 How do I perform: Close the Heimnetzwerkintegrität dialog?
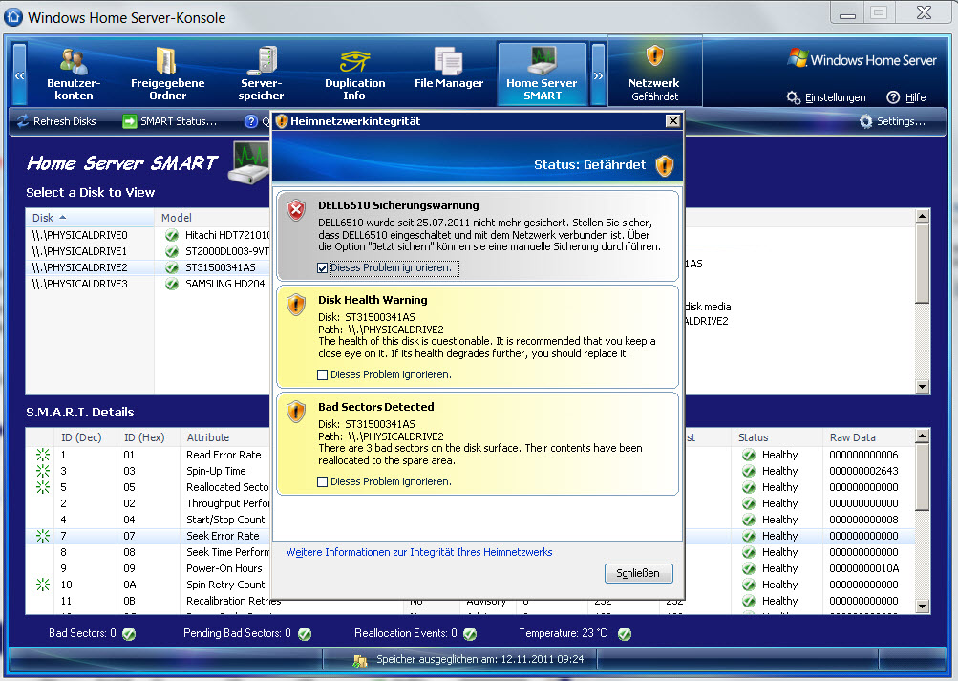(x=672, y=121)
